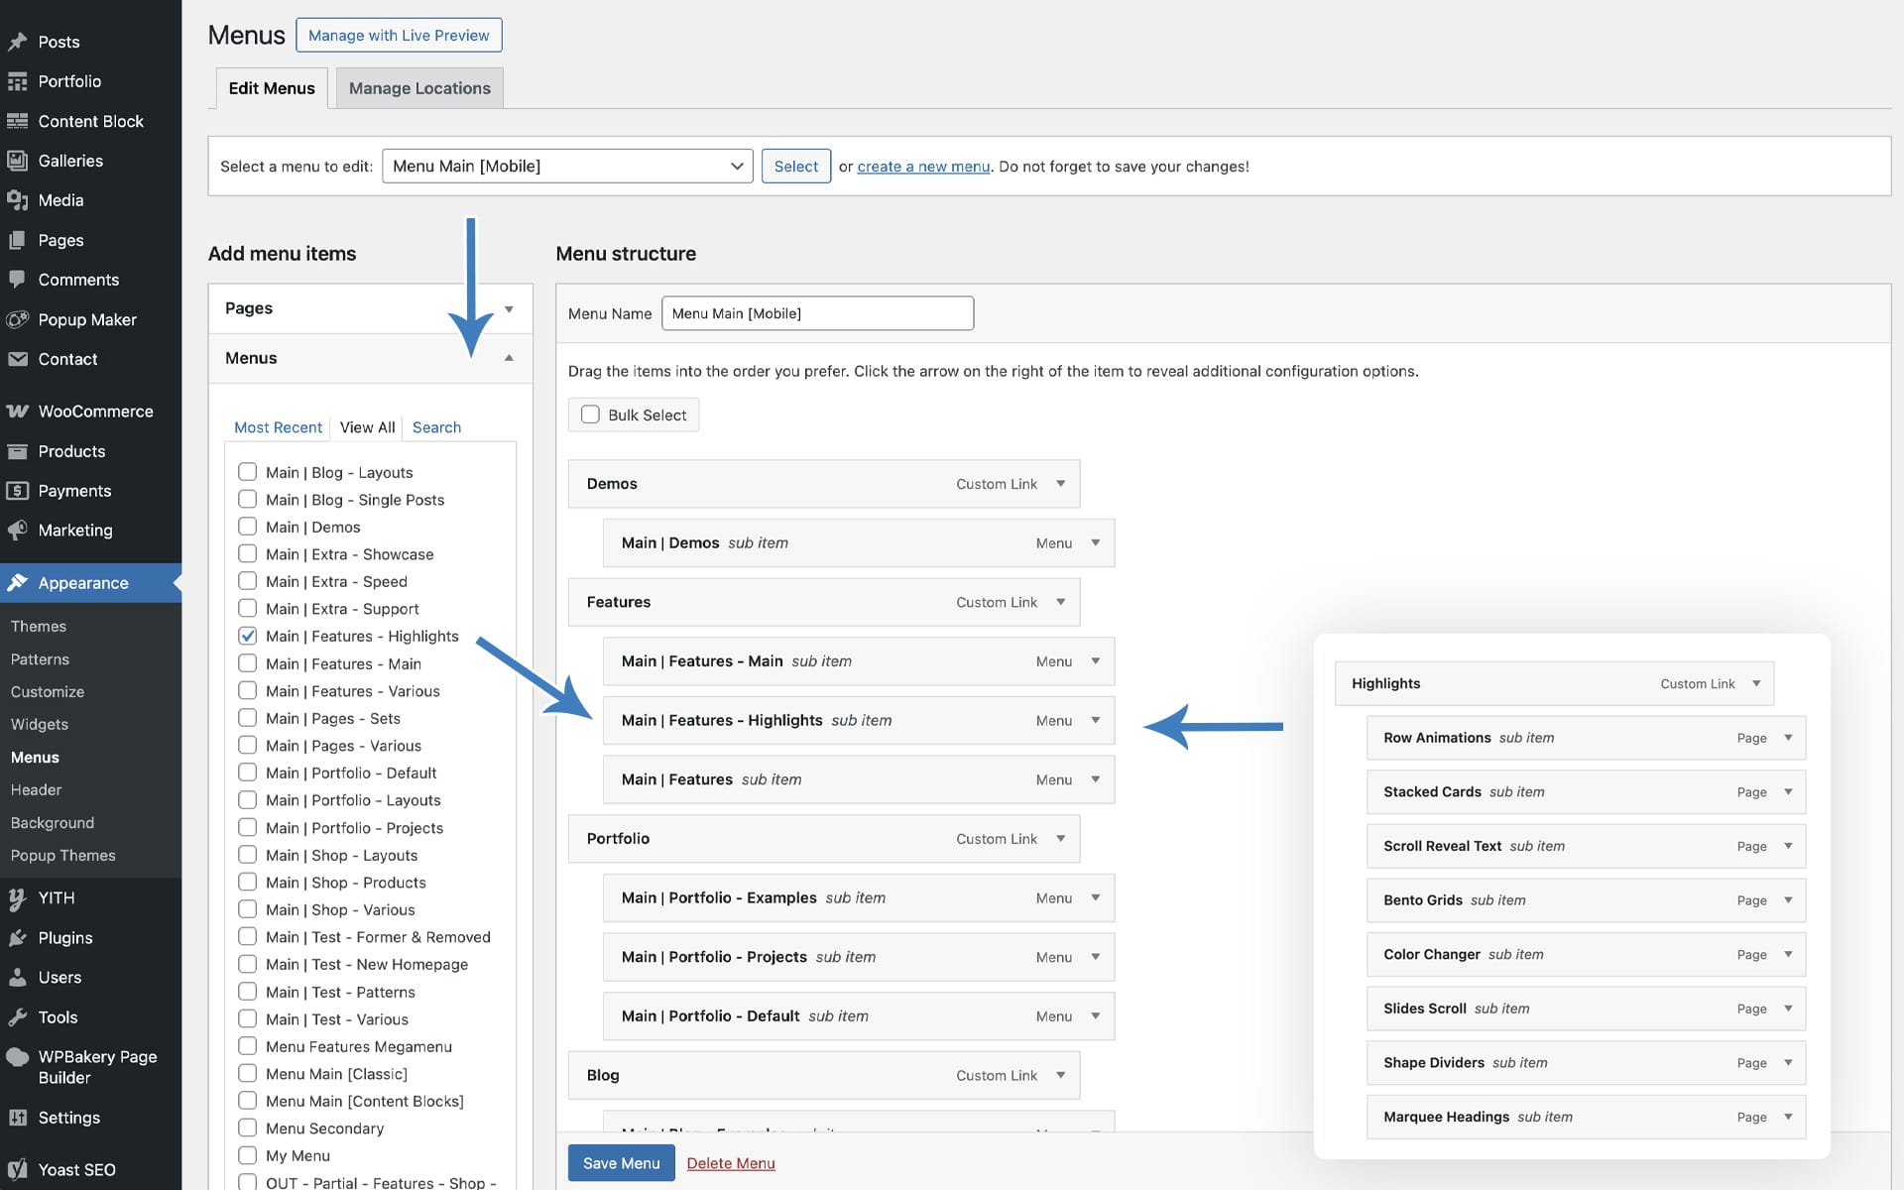Expand the Demos Custom Link item arrow

1060,484
